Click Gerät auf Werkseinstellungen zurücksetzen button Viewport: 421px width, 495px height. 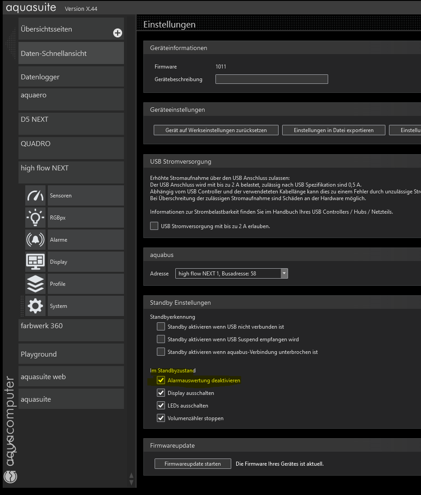[216, 130]
